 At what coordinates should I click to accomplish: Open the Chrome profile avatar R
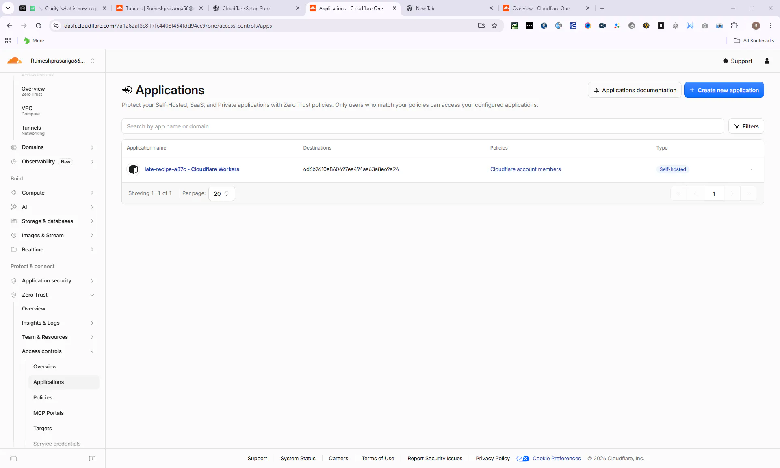756,26
